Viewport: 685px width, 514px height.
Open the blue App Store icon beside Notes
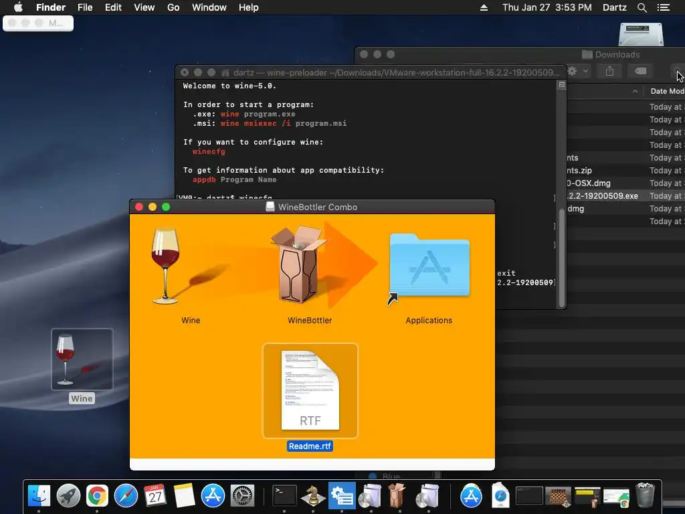coord(213,496)
